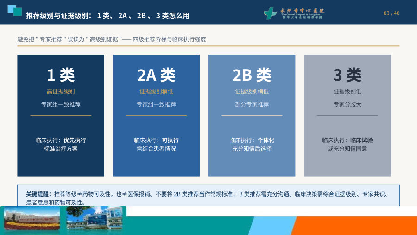Click the hospital gate photo with red flowers
417x235 pixels.
click(x=32, y=219)
